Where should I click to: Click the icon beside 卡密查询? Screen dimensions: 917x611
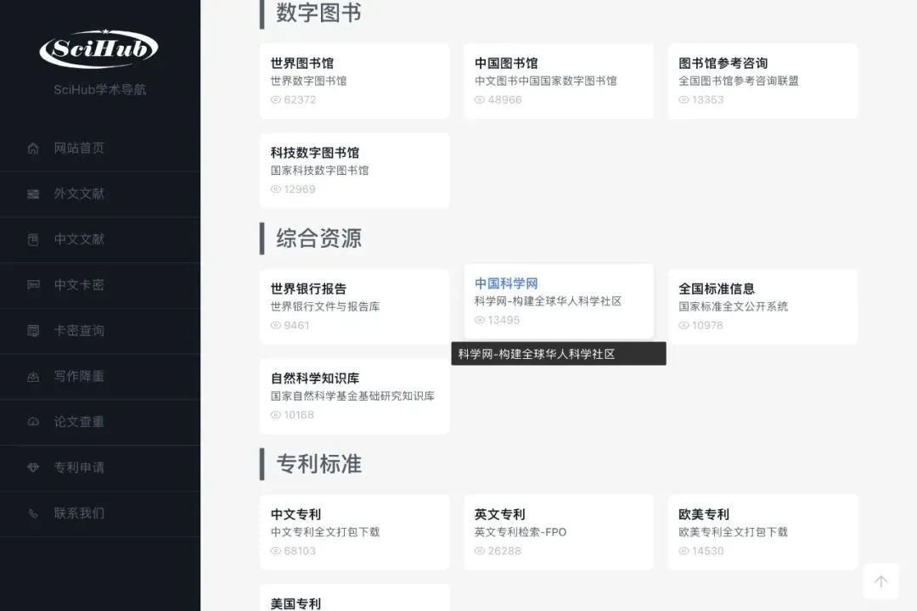[33, 331]
